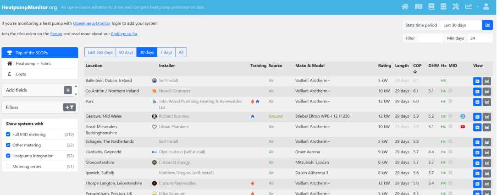Open blue list view for Co Antrim row
This screenshot has height=195, width=497.
coord(477,92)
